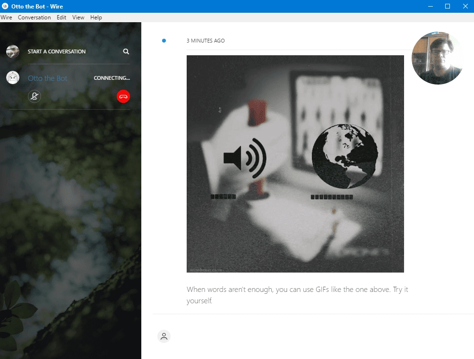The height and width of the screenshot is (359, 474).
Task: Close the Wire window
Action: [x=465, y=6]
